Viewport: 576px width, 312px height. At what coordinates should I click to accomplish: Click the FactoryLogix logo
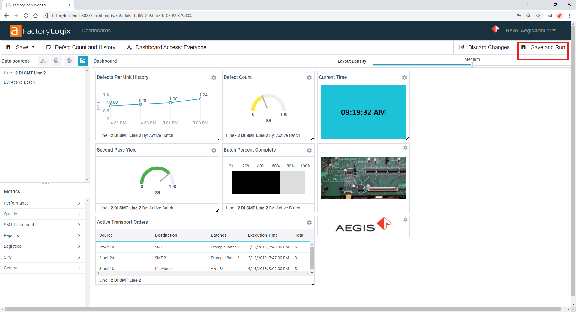(x=40, y=31)
